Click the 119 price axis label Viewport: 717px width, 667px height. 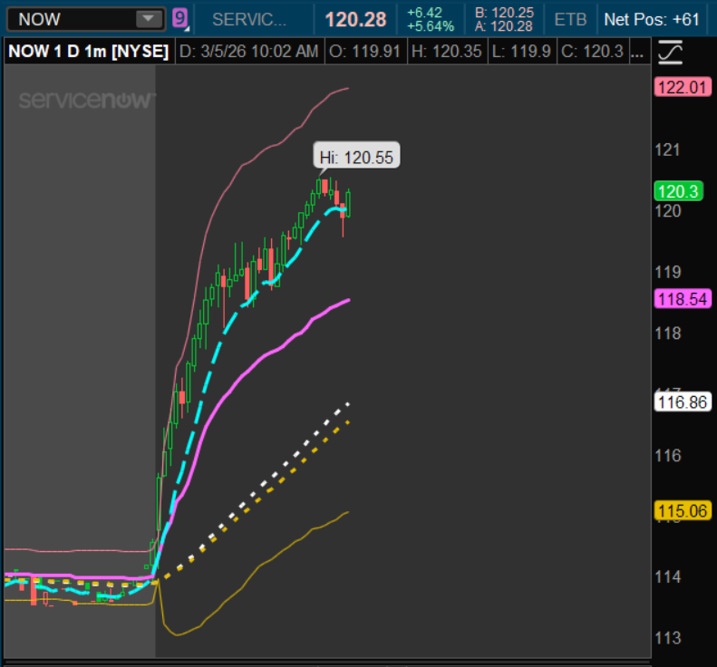tap(668, 272)
